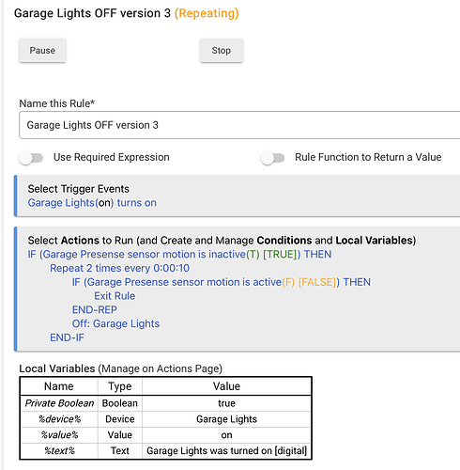This screenshot has width=460, height=470.
Task: Open the IF motion is active FALSE line
Action: (x=221, y=282)
